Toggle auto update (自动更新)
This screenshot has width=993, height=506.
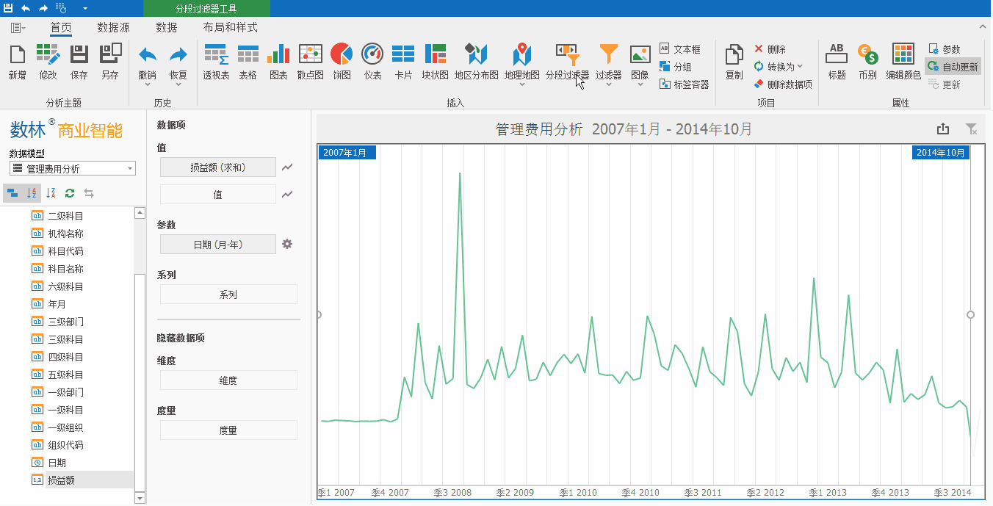pyautogui.click(x=953, y=67)
